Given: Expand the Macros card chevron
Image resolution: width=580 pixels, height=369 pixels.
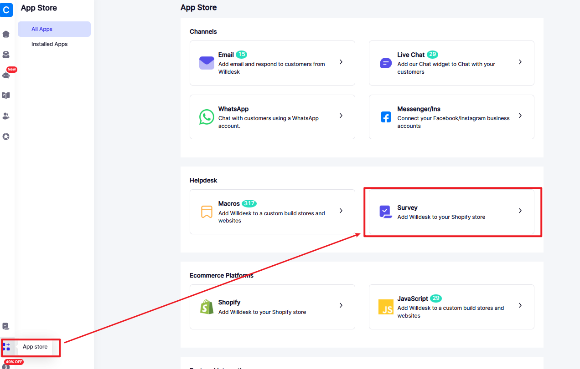Looking at the screenshot, I should pyautogui.click(x=341, y=211).
